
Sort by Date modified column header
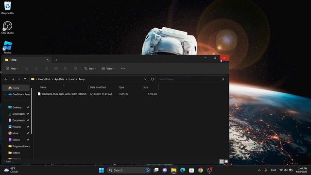click(98, 87)
